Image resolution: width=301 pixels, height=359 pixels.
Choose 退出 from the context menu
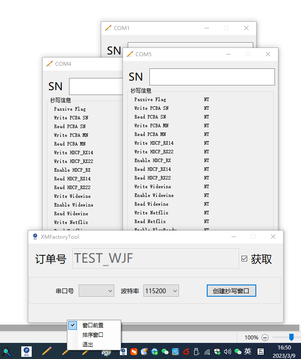coord(87,345)
